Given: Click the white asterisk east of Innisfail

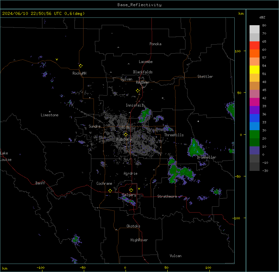Looking at the screenshot, I should [x=162, y=98].
